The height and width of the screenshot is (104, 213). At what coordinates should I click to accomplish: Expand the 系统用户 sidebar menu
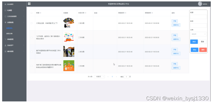(24, 45)
